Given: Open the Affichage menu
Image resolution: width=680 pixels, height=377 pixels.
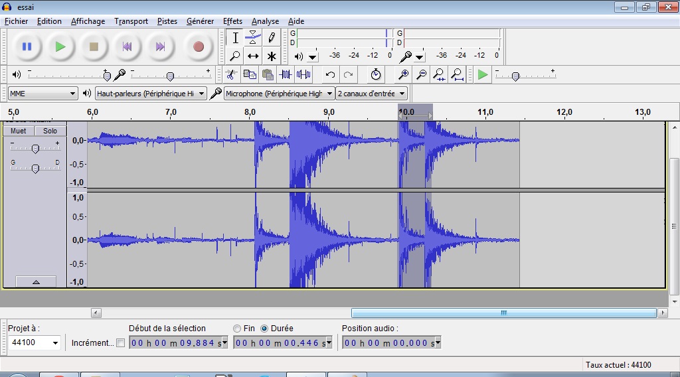Looking at the screenshot, I should tap(88, 21).
